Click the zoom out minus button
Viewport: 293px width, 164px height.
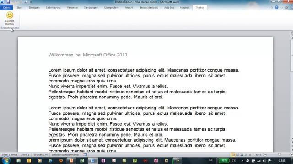click(265, 155)
